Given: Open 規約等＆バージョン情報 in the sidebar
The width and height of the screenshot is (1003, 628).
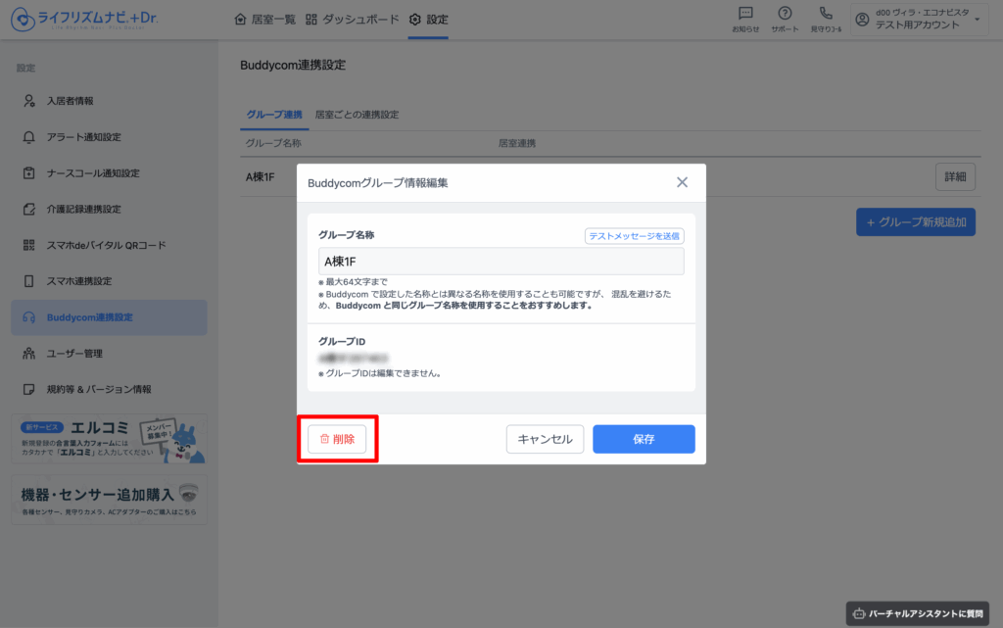Looking at the screenshot, I should point(109,389).
